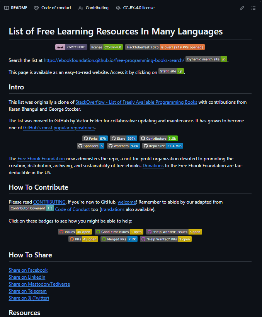This screenshot has height=317, width=262.
Task: Open the Contributing tab
Action: pyautogui.click(x=94, y=8)
